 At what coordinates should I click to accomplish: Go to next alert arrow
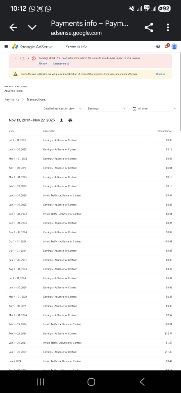tap(28, 58)
